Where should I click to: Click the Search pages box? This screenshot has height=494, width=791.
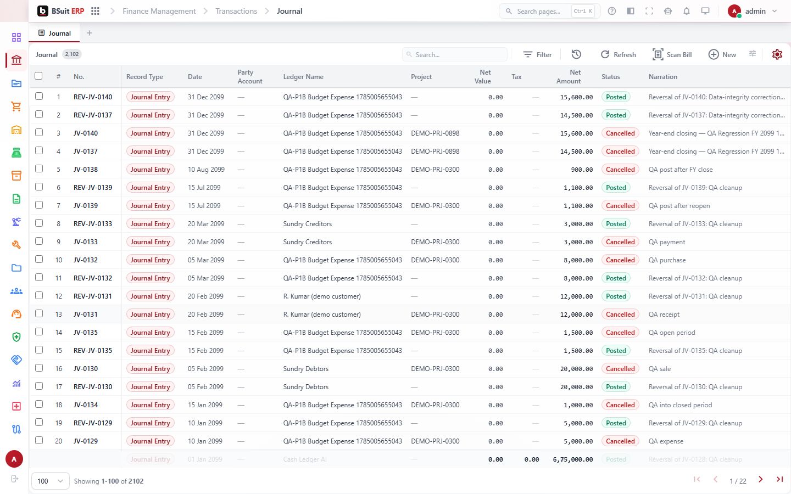coord(549,11)
